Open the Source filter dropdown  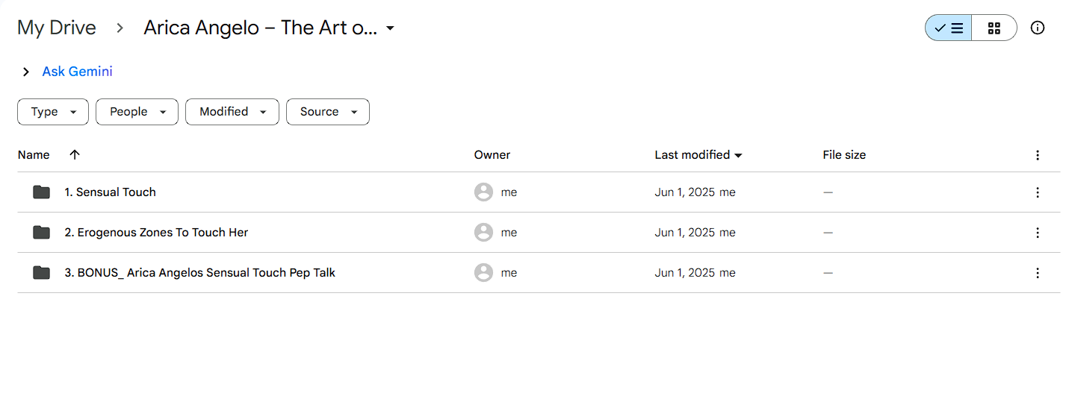click(x=328, y=112)
